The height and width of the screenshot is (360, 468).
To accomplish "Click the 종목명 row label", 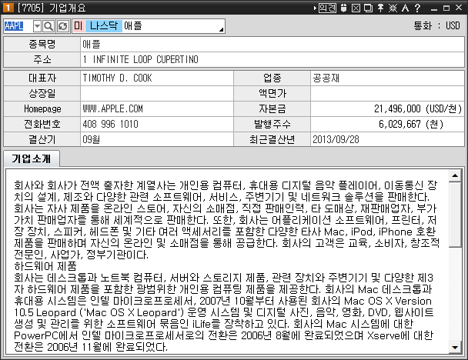I will [42, 44].
